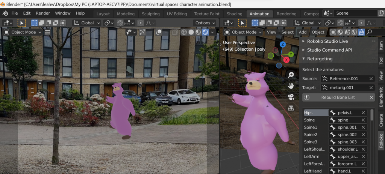Image resolution: width=385 pixels, height=174 pixels.
Task: Enable rendered viewport shading in the left view
Action: point(206,32)
